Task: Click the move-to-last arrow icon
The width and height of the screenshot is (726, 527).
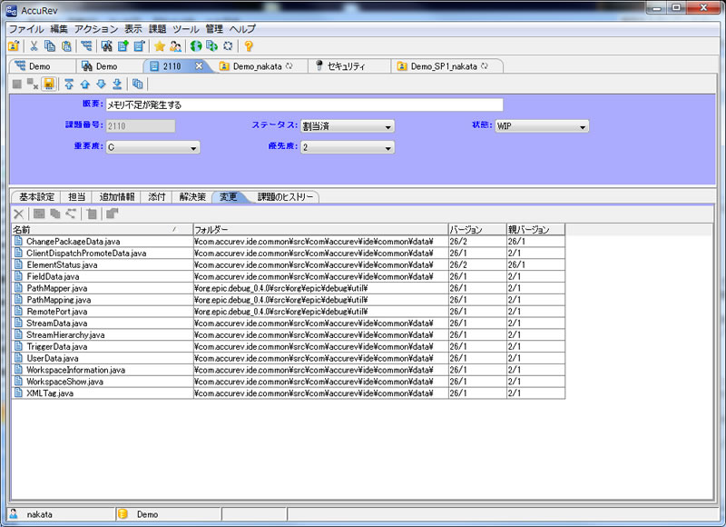Action: [x=117, y=84]
